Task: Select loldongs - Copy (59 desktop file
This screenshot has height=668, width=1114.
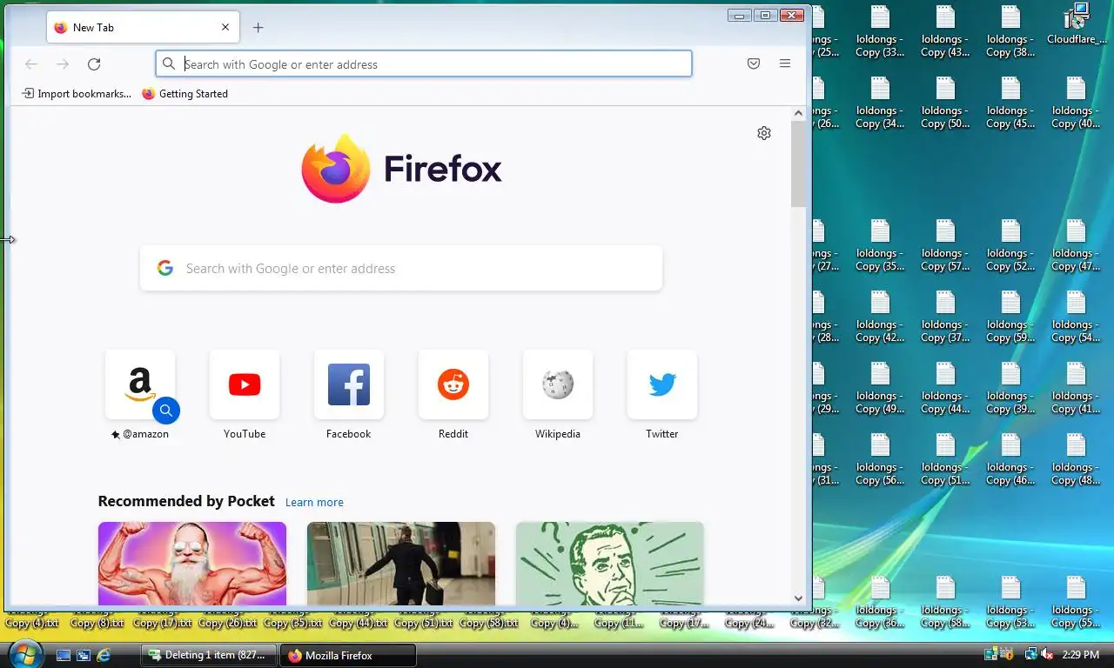Action: pos(1010,317)
